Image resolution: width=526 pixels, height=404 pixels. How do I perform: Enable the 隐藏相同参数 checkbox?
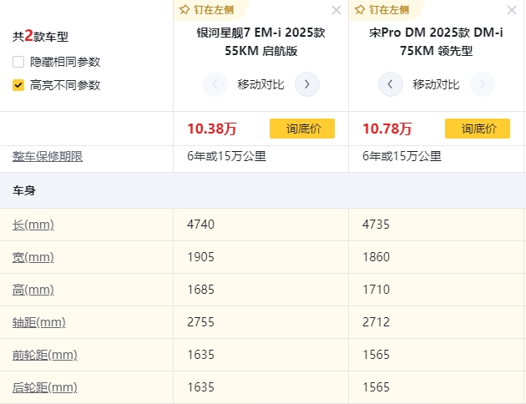pyautogui.click(x=18, y=62)
